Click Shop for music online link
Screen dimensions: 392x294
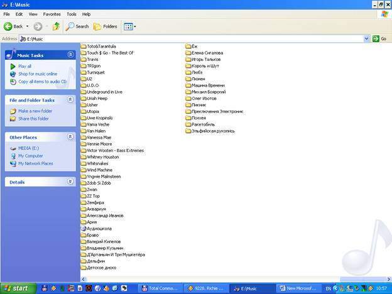(37, 73)
